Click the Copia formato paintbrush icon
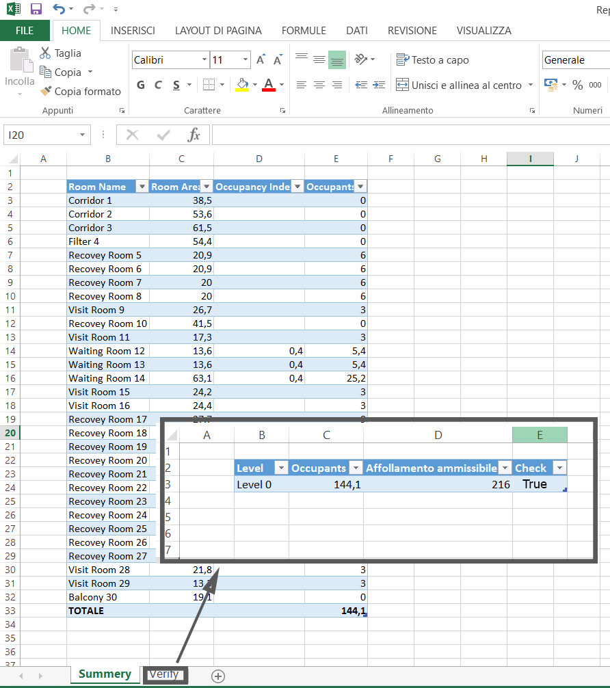This screenshot has width=610, height=688. (45, 91)
